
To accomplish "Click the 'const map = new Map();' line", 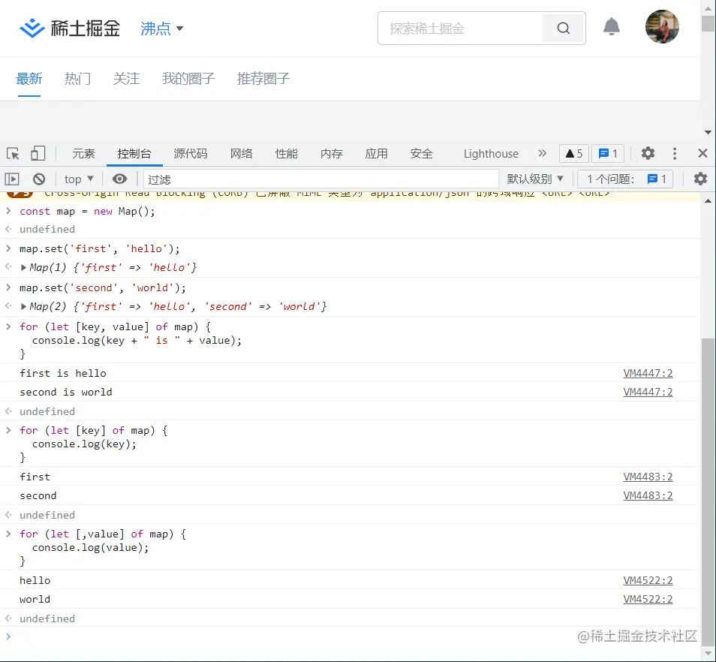I will 87,212.
